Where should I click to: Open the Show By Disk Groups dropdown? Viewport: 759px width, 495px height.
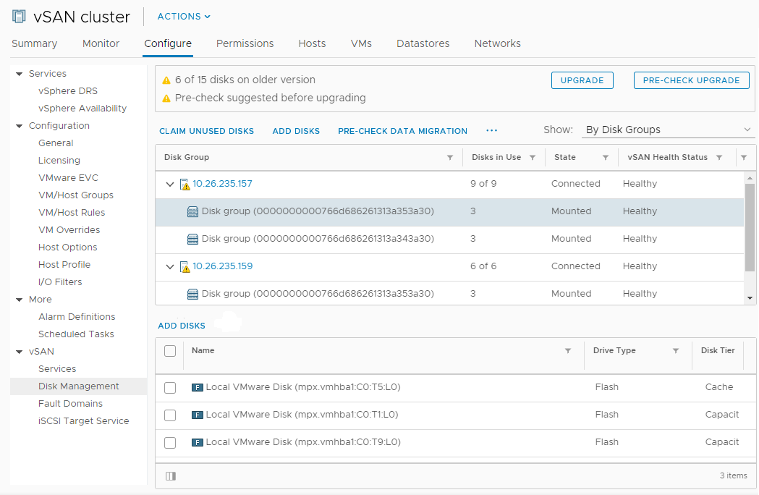[x=668, y=130]
